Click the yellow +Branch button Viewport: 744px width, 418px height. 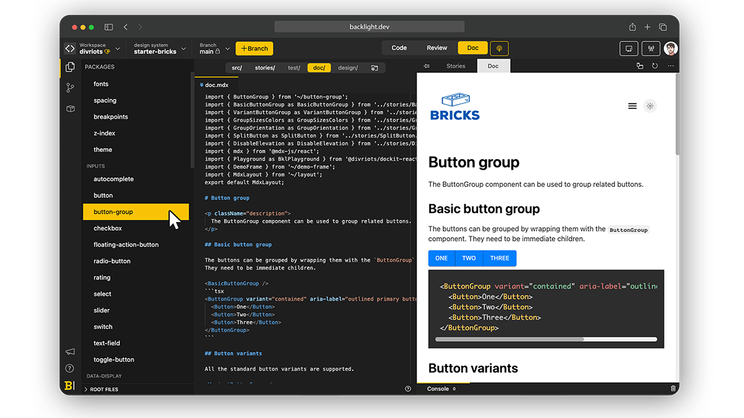coord(254,48)
